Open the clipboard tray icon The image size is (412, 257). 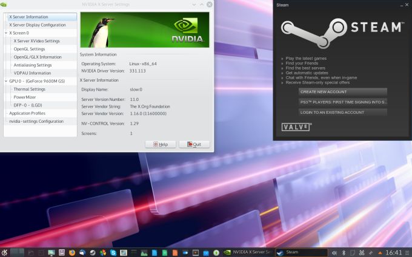point(353,253)
